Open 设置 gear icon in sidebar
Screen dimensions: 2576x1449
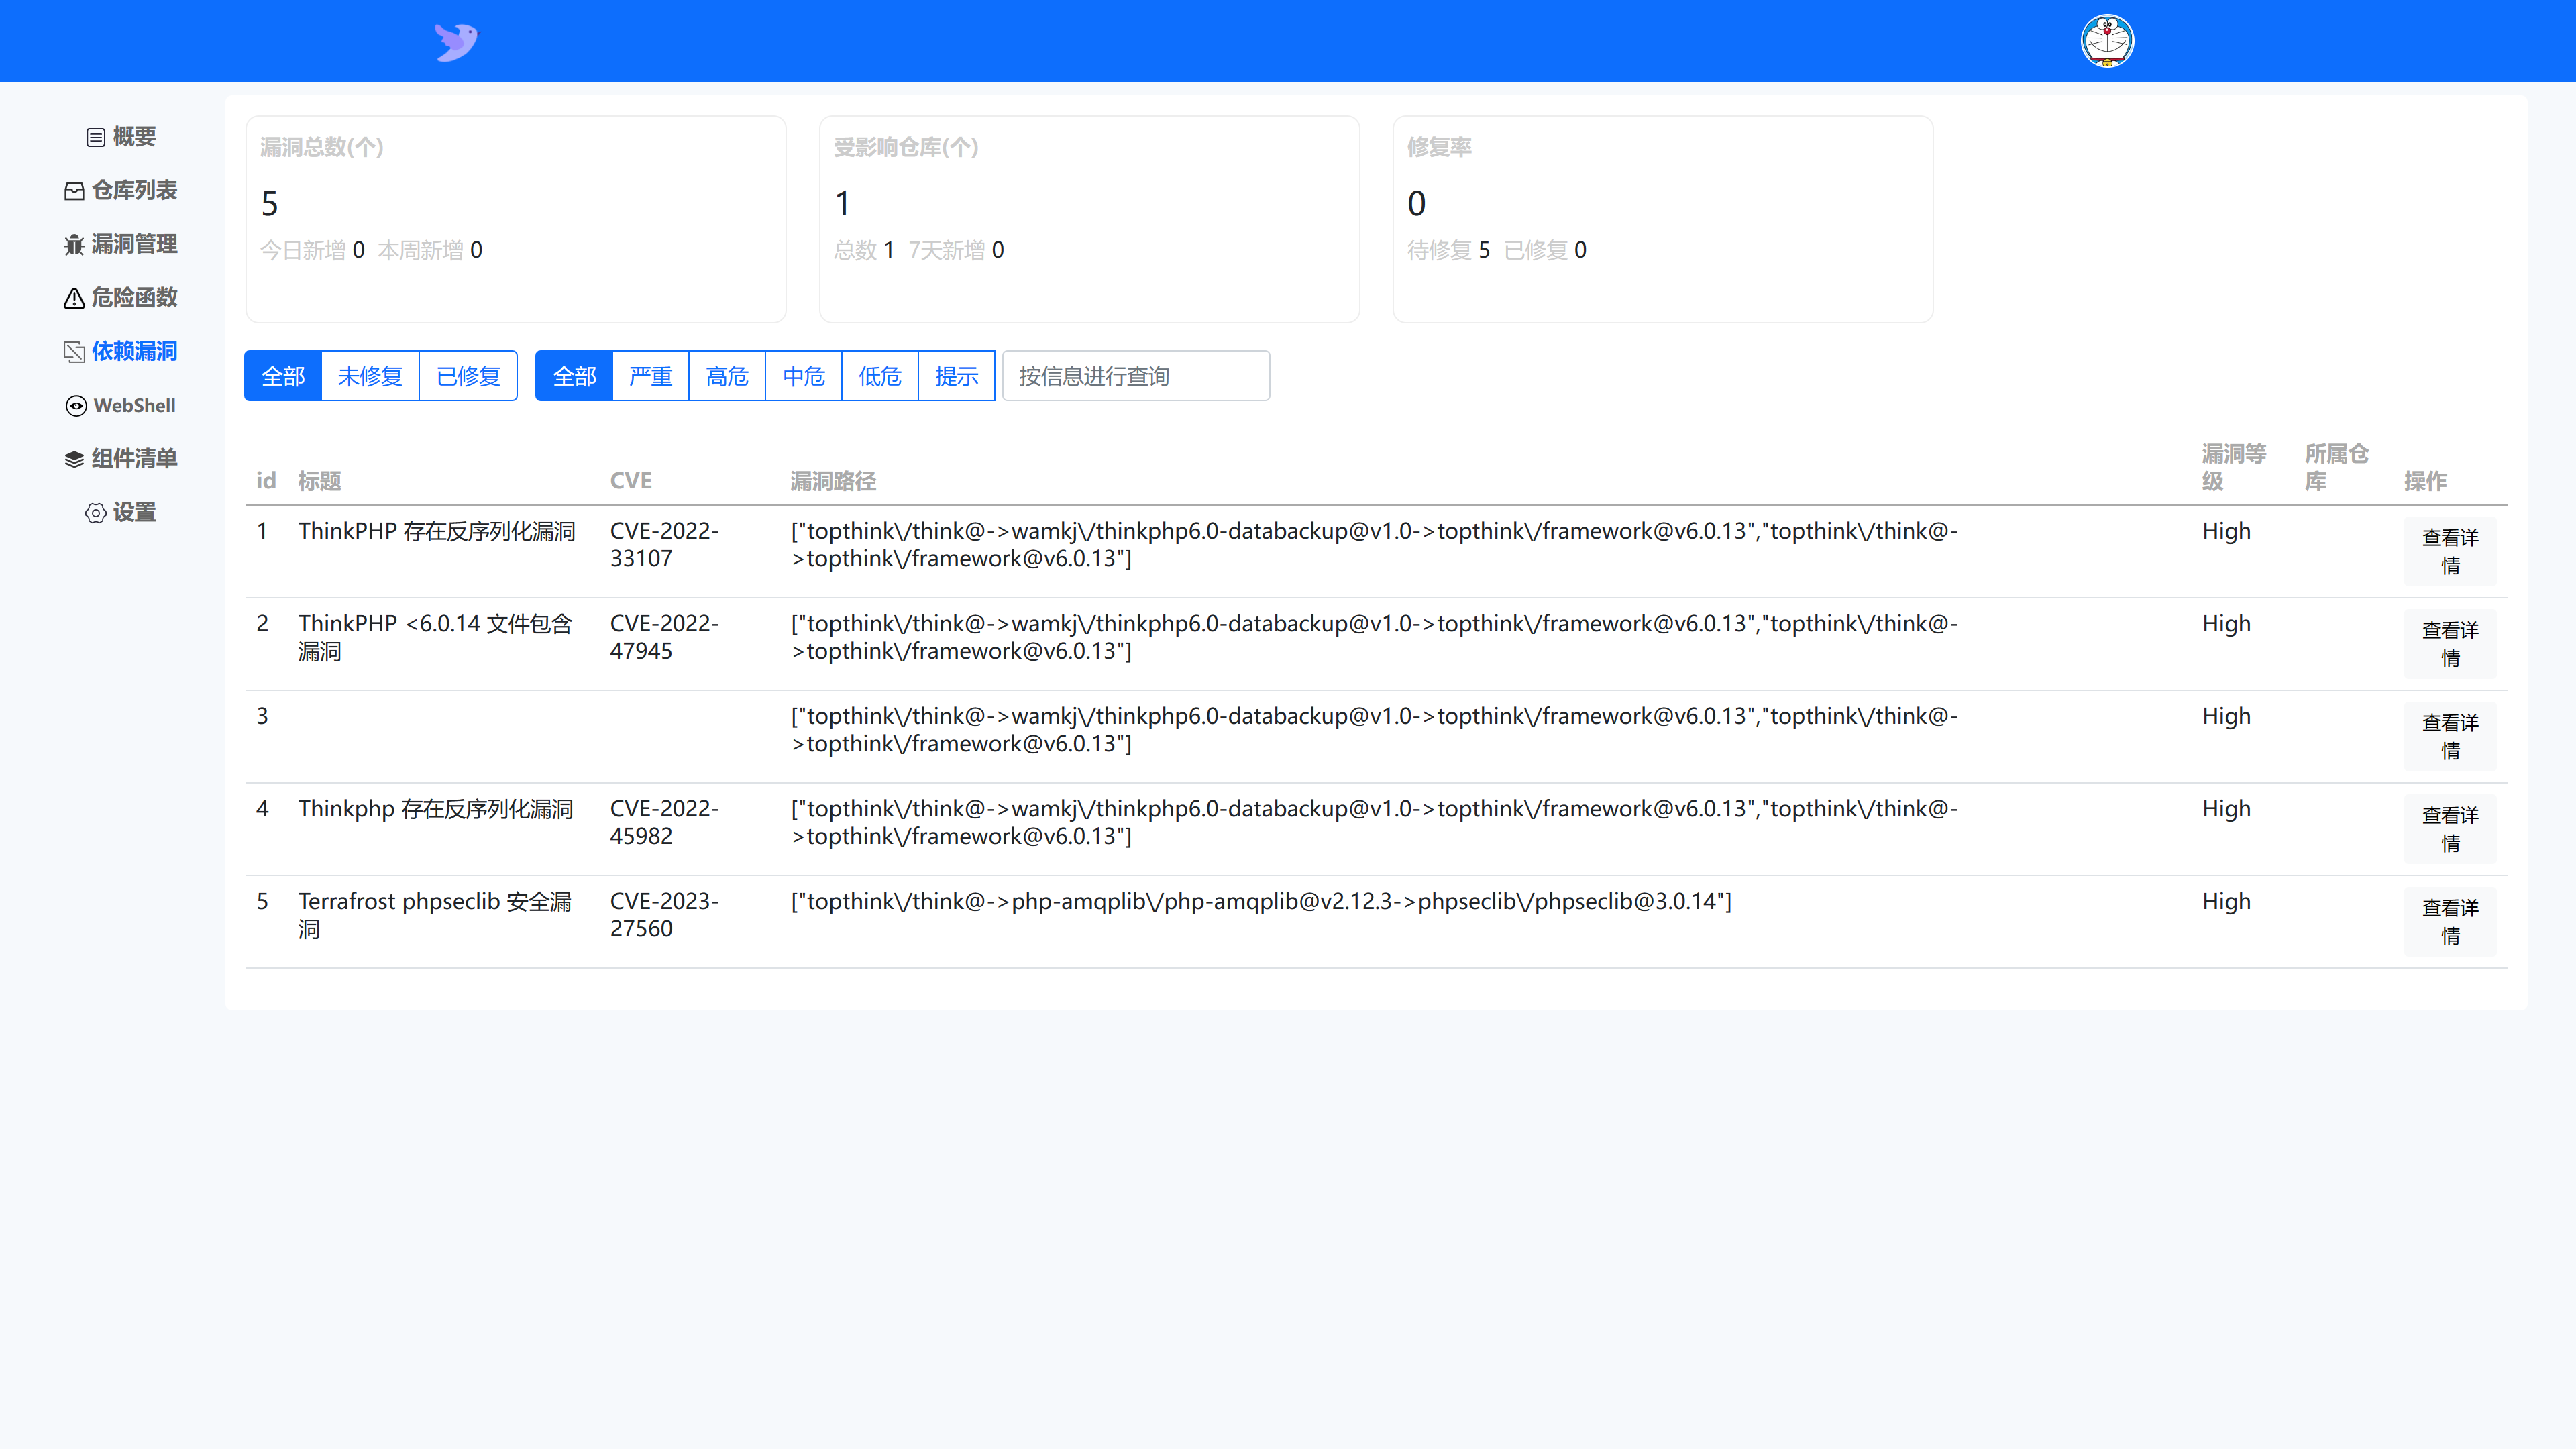(96, 513)
